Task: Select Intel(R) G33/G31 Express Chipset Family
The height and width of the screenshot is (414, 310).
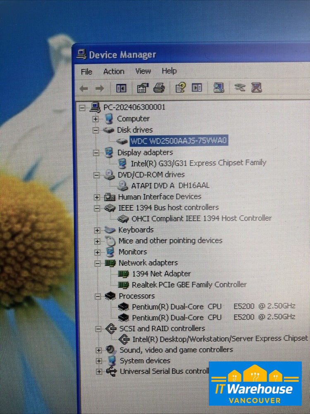Action: point(198,163)
